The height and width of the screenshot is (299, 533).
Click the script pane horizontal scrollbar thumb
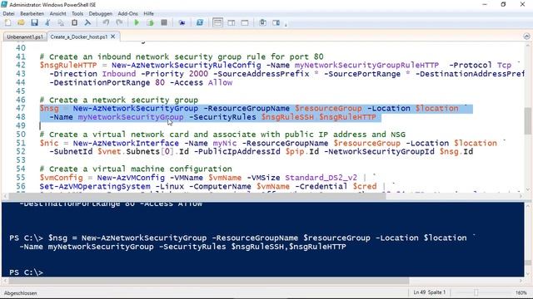click(197, 196)
